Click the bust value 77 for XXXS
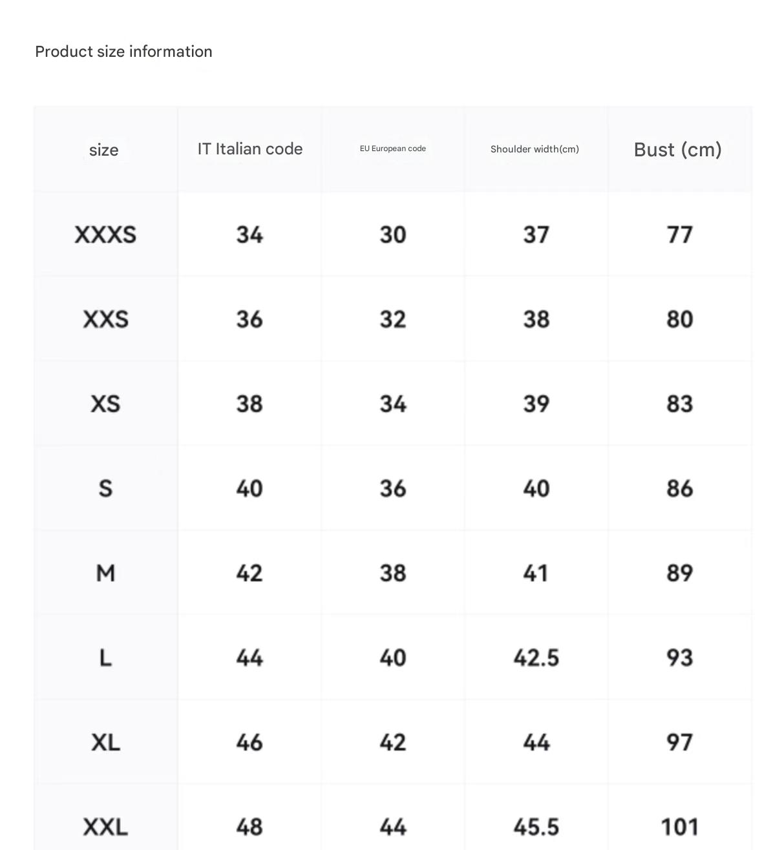The width and height of the screenshot is (773, 850). point(679,234)
